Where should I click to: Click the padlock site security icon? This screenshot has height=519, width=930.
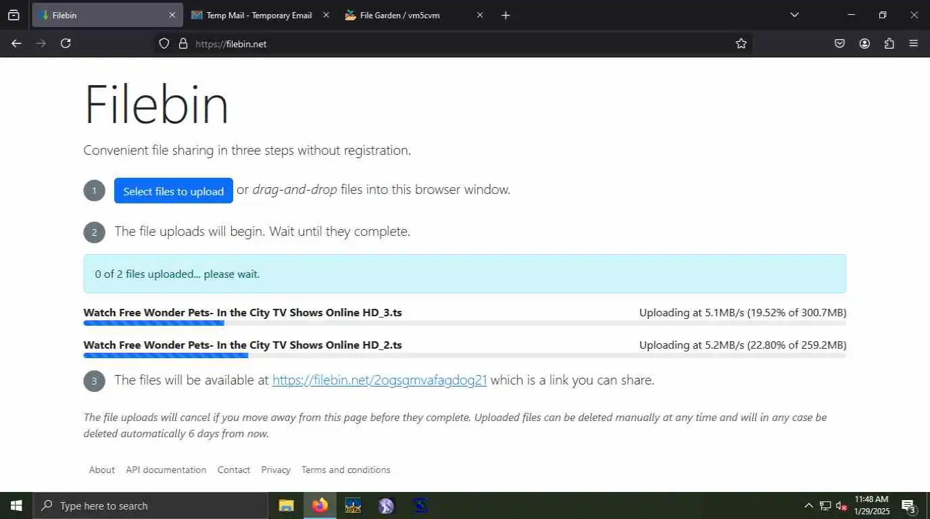tap(182, 43)
